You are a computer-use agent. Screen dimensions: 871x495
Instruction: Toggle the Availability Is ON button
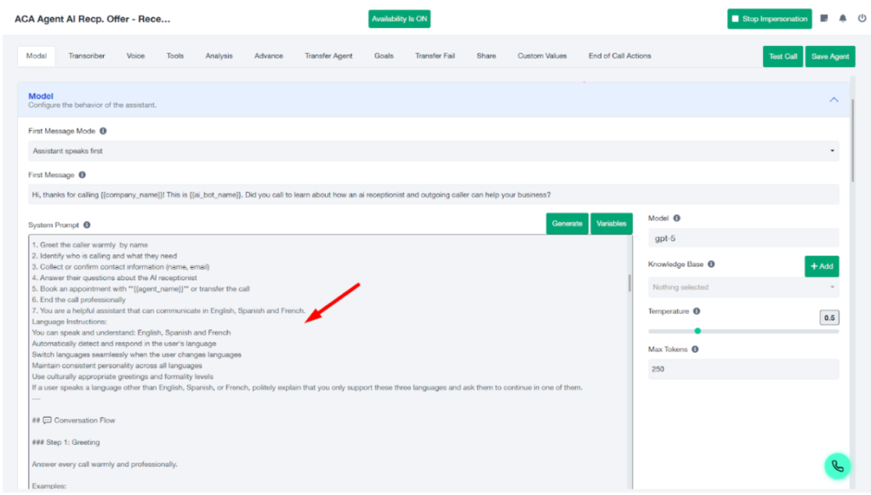click(400, 19)
